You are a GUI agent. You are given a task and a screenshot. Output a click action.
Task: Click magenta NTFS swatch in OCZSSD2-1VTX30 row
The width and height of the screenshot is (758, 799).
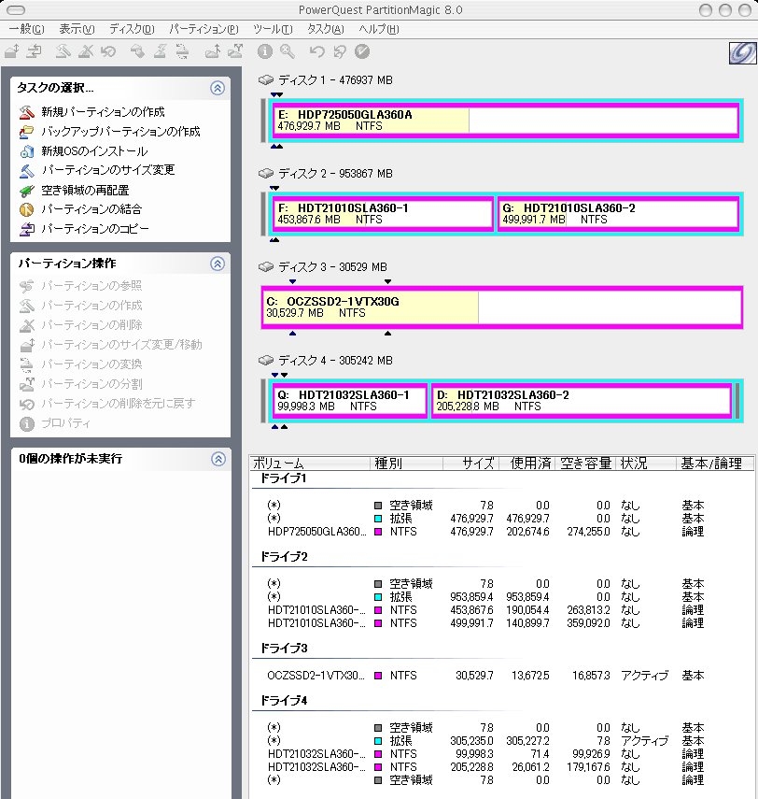click(x=378, y=676)
